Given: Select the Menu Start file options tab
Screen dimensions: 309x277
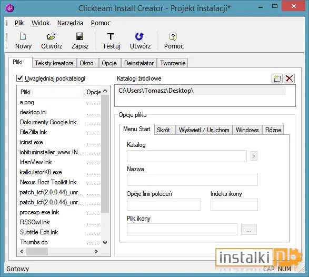Looking at the screenshot, I should pyautogui.click(x=136, y=129).
